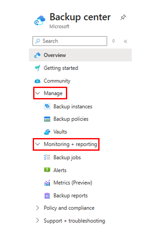Collapse the sidebar with double-chevron button

tap(126, 41)
